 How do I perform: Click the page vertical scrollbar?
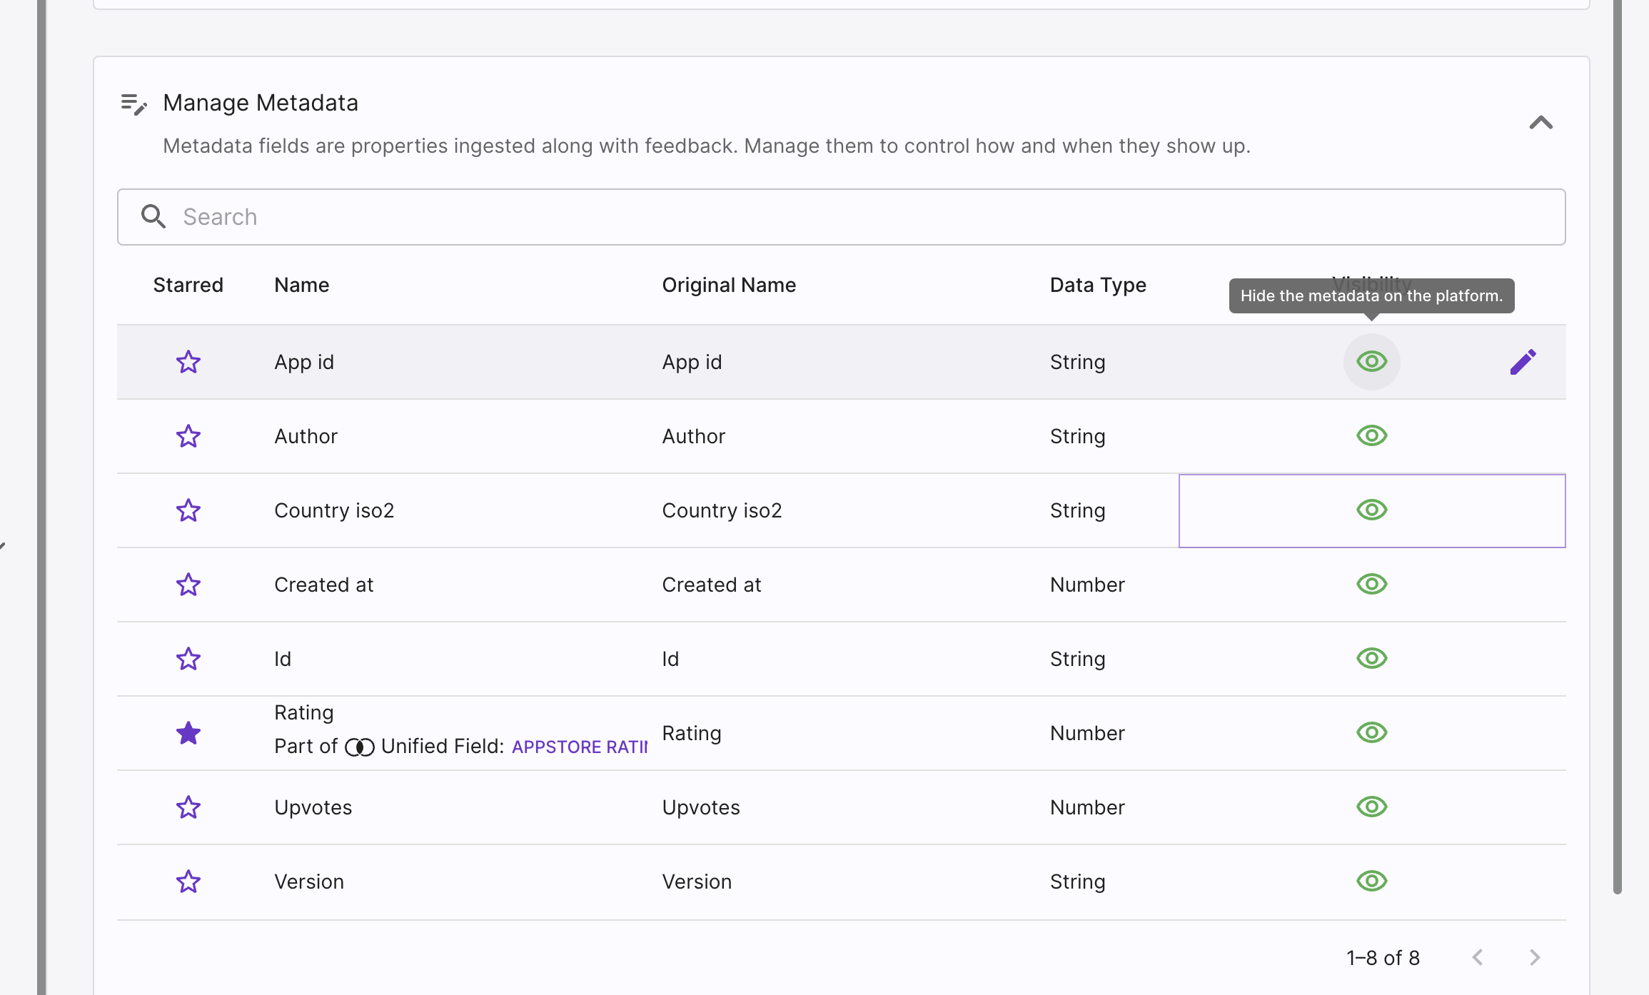(x=1617, y=447)
